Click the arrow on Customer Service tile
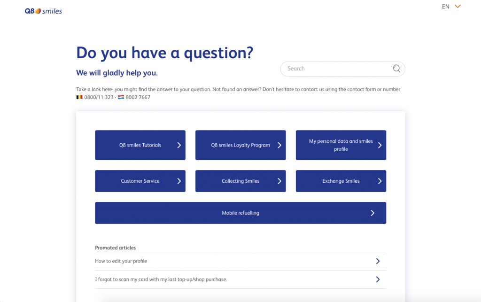The height and width of the screenshot is (302, 481). tap(179, 181)
